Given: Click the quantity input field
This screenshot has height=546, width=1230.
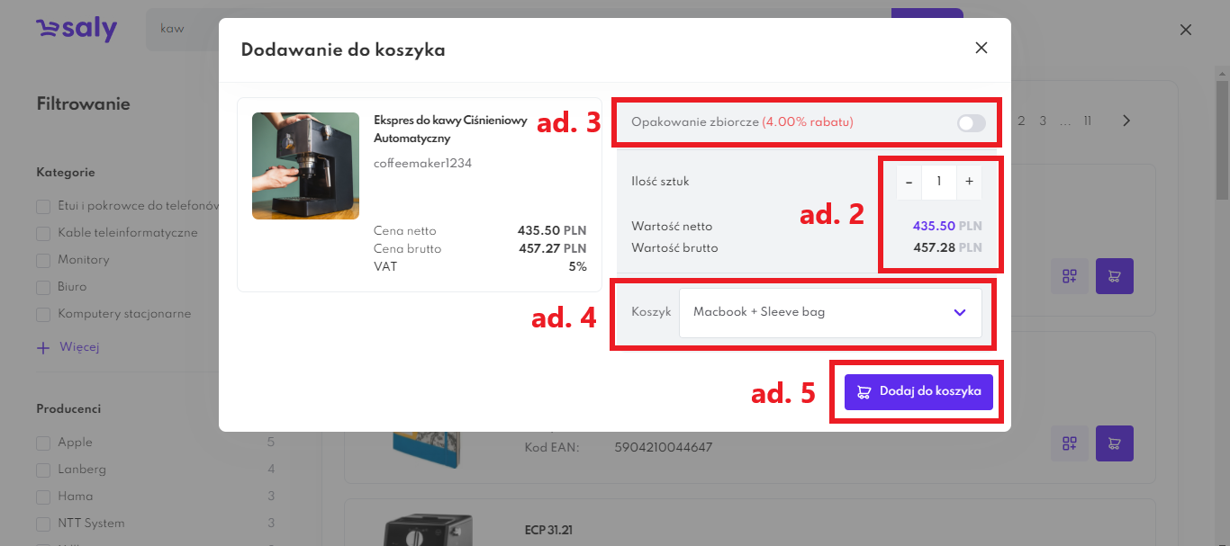Looking at the screenshot, I should 939,182.
